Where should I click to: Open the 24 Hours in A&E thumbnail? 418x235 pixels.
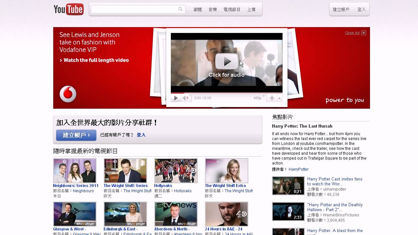(227, 214)
